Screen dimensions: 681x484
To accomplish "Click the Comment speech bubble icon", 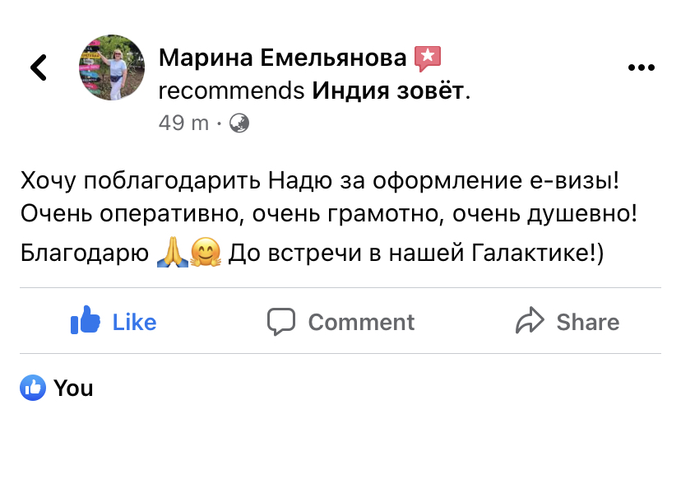I will tap(281, 321).
